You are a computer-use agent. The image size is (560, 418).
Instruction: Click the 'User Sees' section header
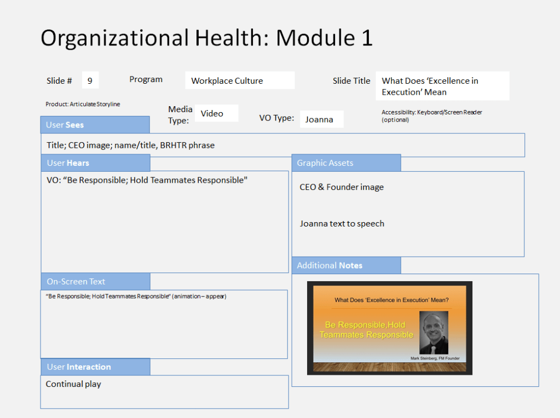[95, 125]
